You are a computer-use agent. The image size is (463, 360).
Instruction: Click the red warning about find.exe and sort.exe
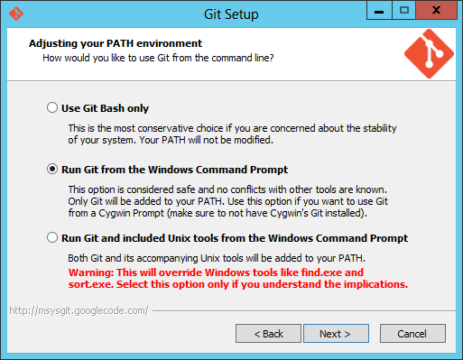[x=238, y=278]
